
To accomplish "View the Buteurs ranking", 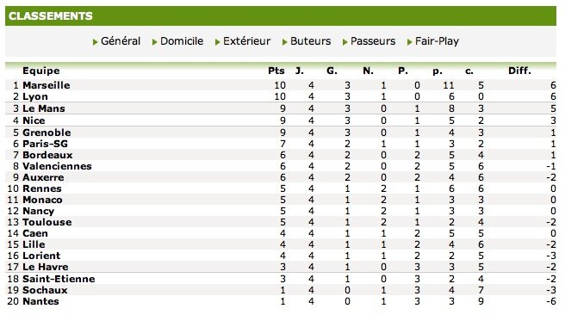I will 310,41.
